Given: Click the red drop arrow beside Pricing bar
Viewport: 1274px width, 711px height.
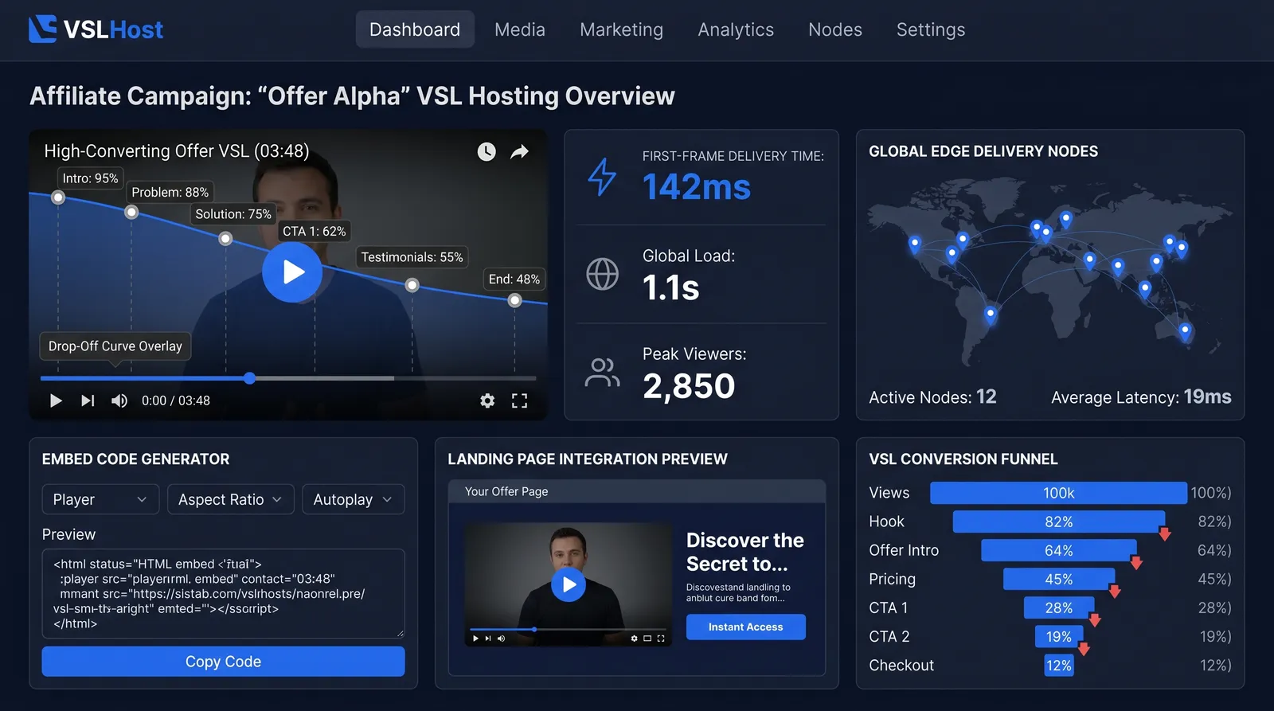Looking at the screenshot, I should point(1115,591).
